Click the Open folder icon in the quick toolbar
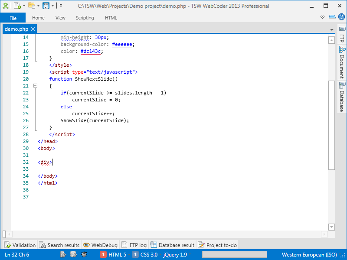The width and height of the screenshot is (347, 260). coord(31,6)
